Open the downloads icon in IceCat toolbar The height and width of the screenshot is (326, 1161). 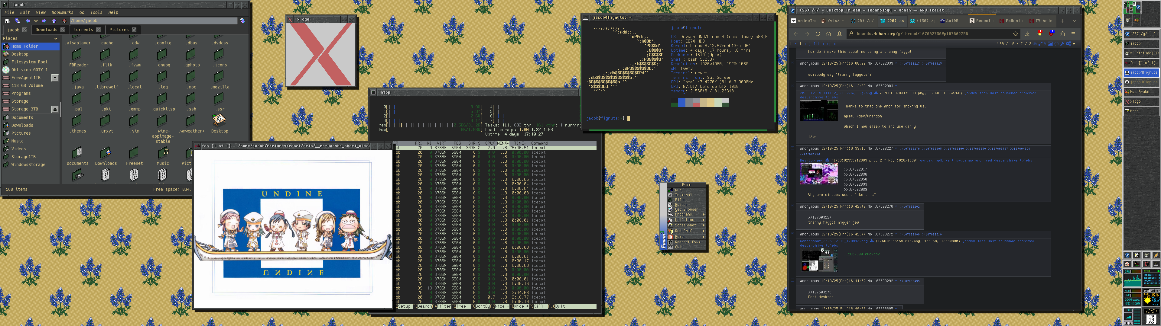coord(1027,34)
